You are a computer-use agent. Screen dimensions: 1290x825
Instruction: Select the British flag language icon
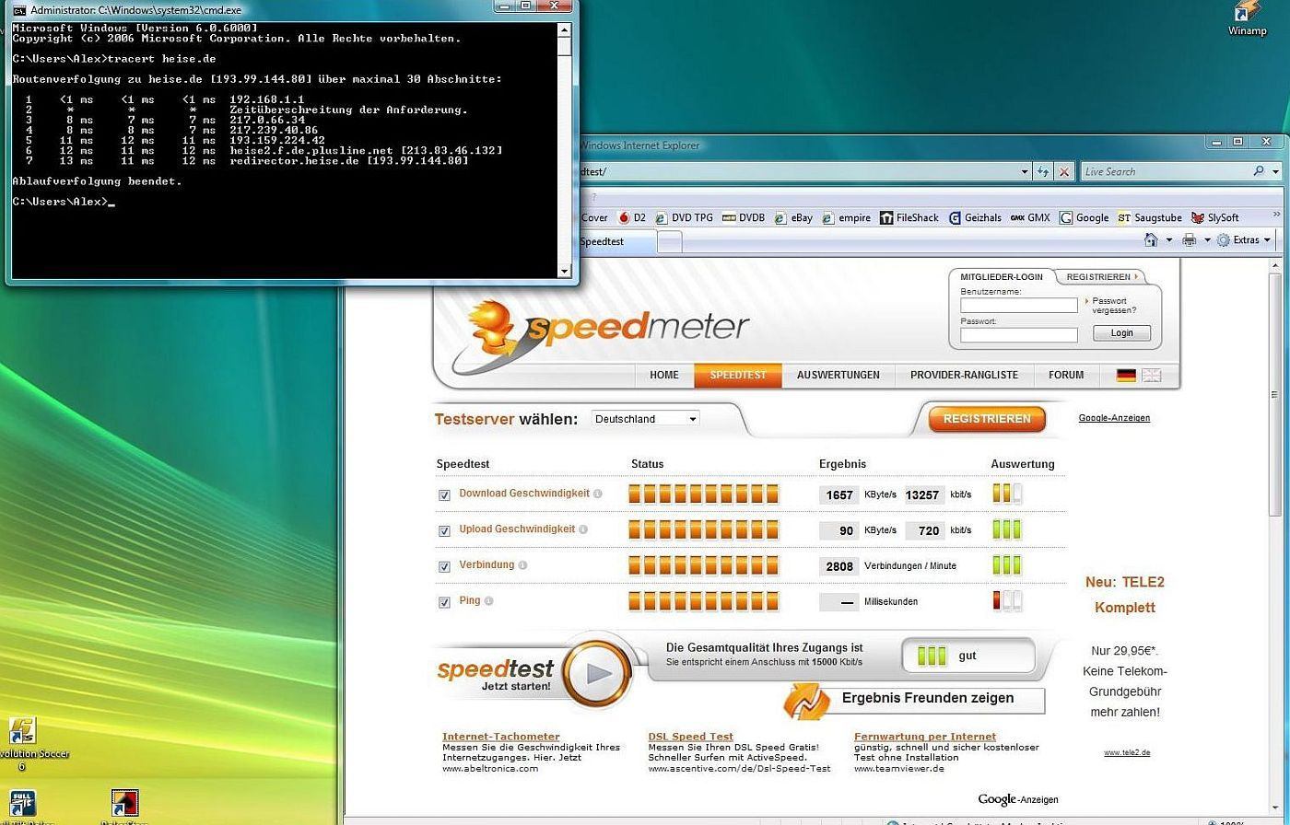click(x=1152, y=375)
